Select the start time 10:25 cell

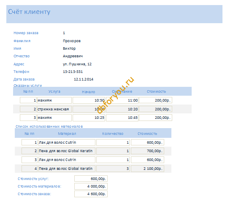click(x=89, y=118)
